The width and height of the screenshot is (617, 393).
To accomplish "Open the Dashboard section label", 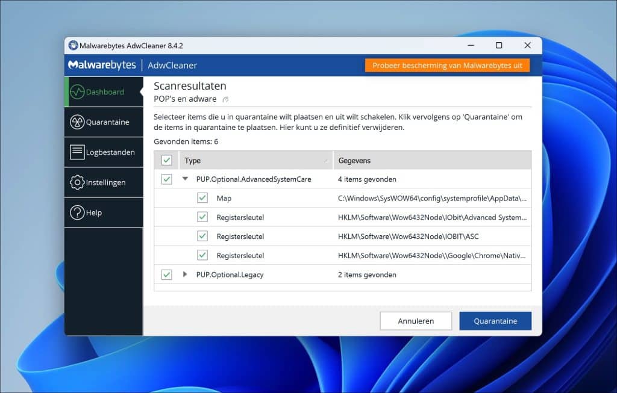I will click(x=105, y=92).
